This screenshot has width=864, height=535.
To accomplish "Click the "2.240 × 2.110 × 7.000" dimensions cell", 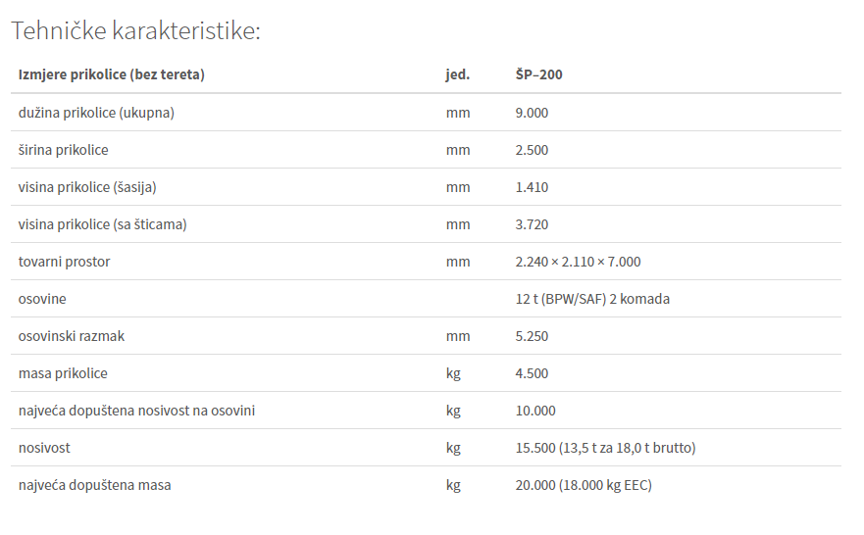I will 578,262.
